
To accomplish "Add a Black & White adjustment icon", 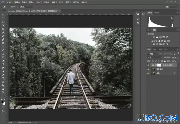I will click(159, 41).
